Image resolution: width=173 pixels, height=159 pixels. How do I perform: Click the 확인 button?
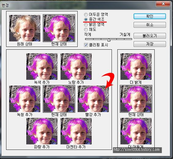(149, 16)
